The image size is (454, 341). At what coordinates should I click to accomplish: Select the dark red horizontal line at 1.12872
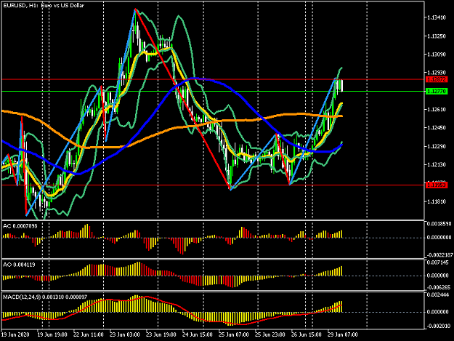[213, 79]
